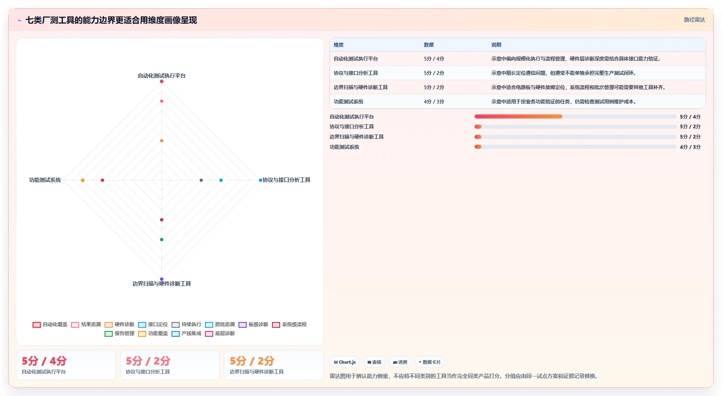This screenshot has width=722, height=396.
Task: Toggle the 持续执行 legend item
Action: tap(187, 324)
